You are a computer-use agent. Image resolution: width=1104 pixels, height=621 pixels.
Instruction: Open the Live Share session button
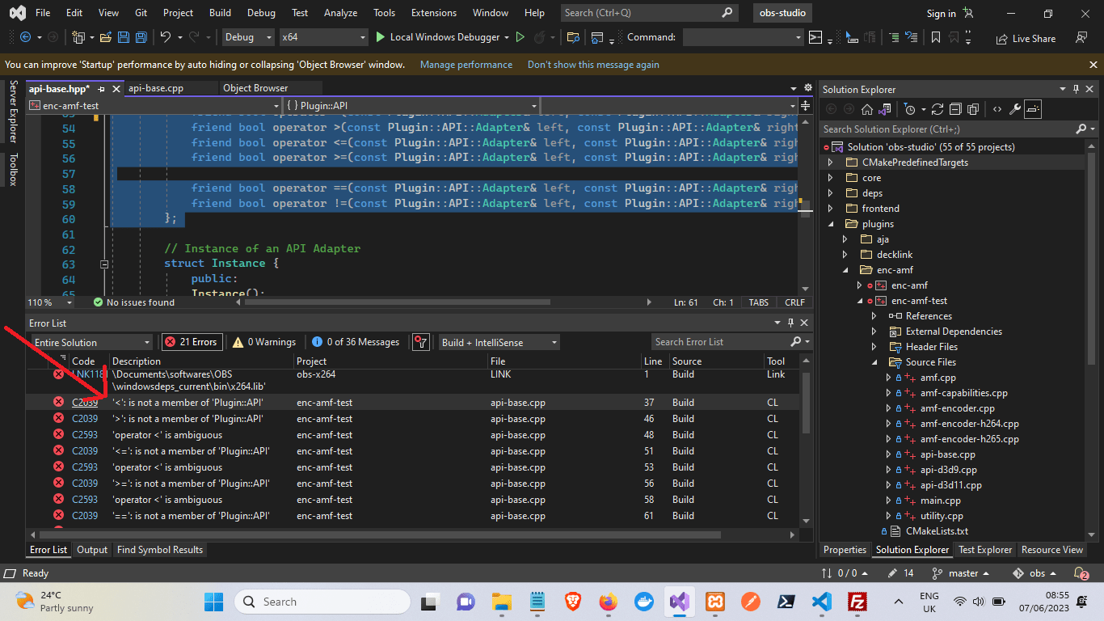[1026, 38]
